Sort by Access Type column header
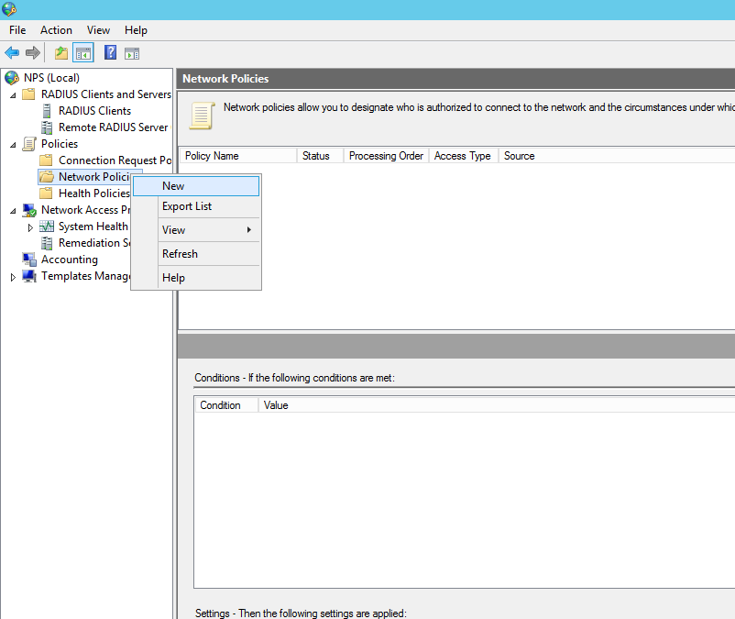 [463, 156]
